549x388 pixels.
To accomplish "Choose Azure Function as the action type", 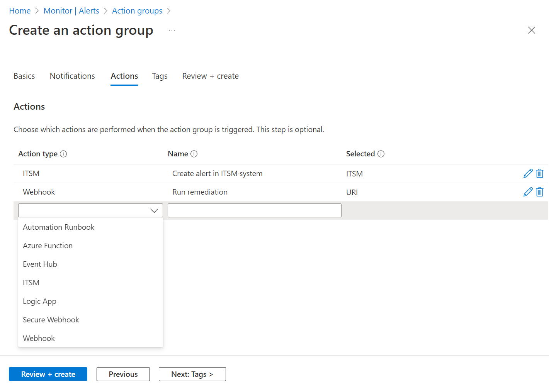I will [x=48, y=246].
